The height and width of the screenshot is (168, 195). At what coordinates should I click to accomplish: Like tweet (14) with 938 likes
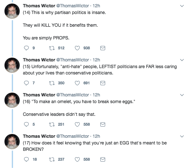click(x=77, y=48)
